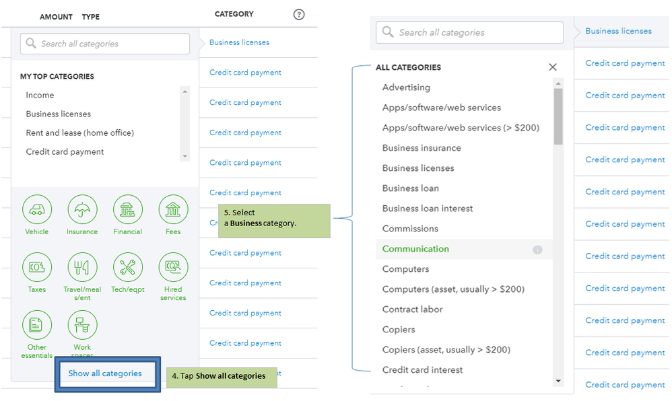Screen dimensions: 672x401
Task: Choose the Insurance umbrella icon
Action: click(82, 209)
